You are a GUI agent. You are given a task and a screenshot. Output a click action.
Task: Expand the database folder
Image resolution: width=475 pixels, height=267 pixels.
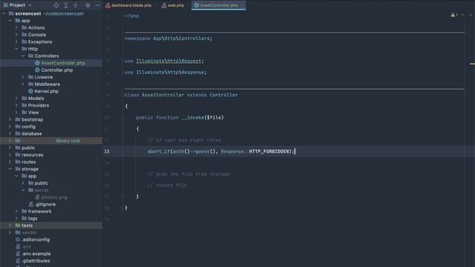10,133
